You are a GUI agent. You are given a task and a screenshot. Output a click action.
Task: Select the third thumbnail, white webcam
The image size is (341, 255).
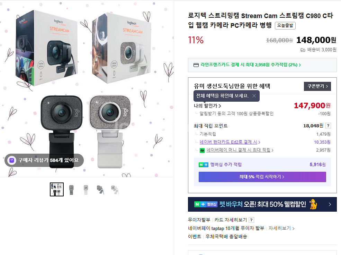pos(86,190)
